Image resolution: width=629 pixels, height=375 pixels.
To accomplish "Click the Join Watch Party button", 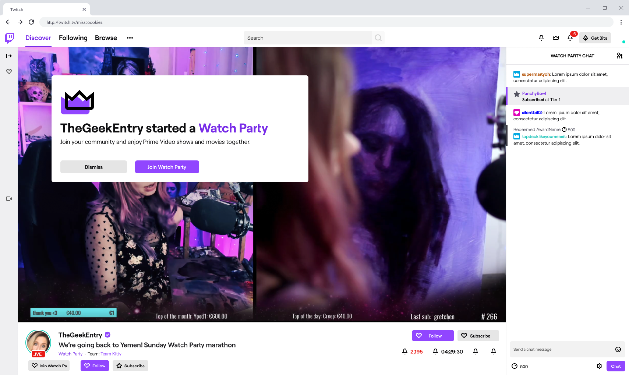I will tap(167, 167).
